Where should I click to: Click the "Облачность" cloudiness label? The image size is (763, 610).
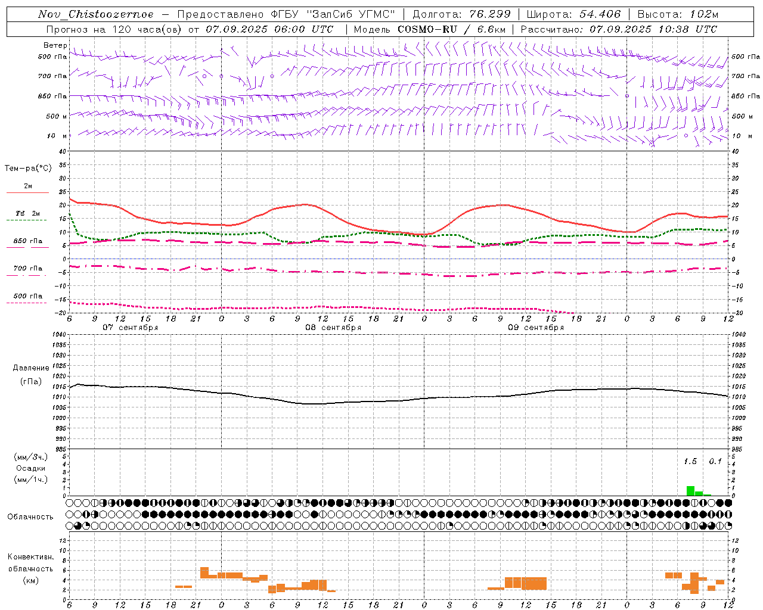point(30,517)
